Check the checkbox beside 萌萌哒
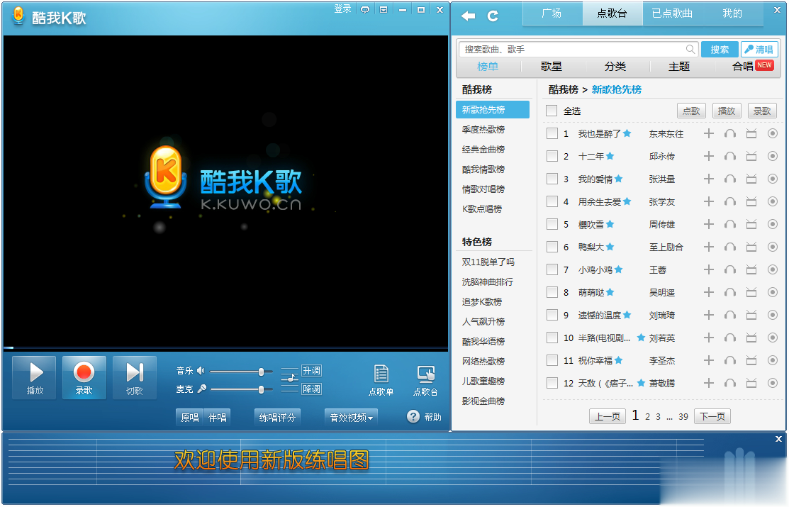Image resolution: width=789 pixels, height=507 pixels. point(551,292)
